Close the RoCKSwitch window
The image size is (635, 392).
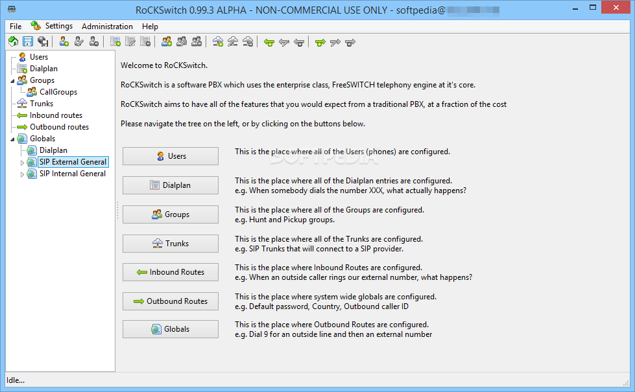click(616, 8)
